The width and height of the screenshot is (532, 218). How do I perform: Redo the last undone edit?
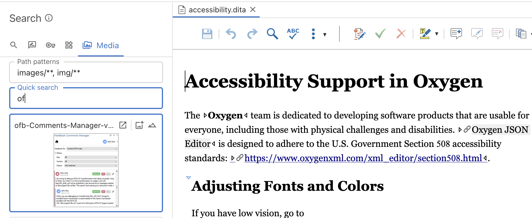pyautogui.click(x=252, y=34)
